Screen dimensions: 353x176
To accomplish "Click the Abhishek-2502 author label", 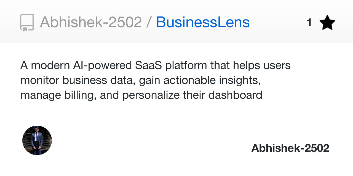I will point(290,148).
